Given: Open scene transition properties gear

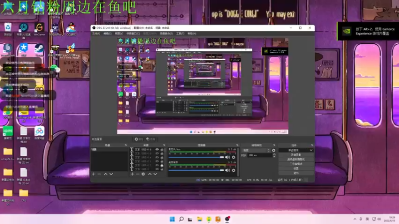Looking at the screenshot, I should click(273, 150).
